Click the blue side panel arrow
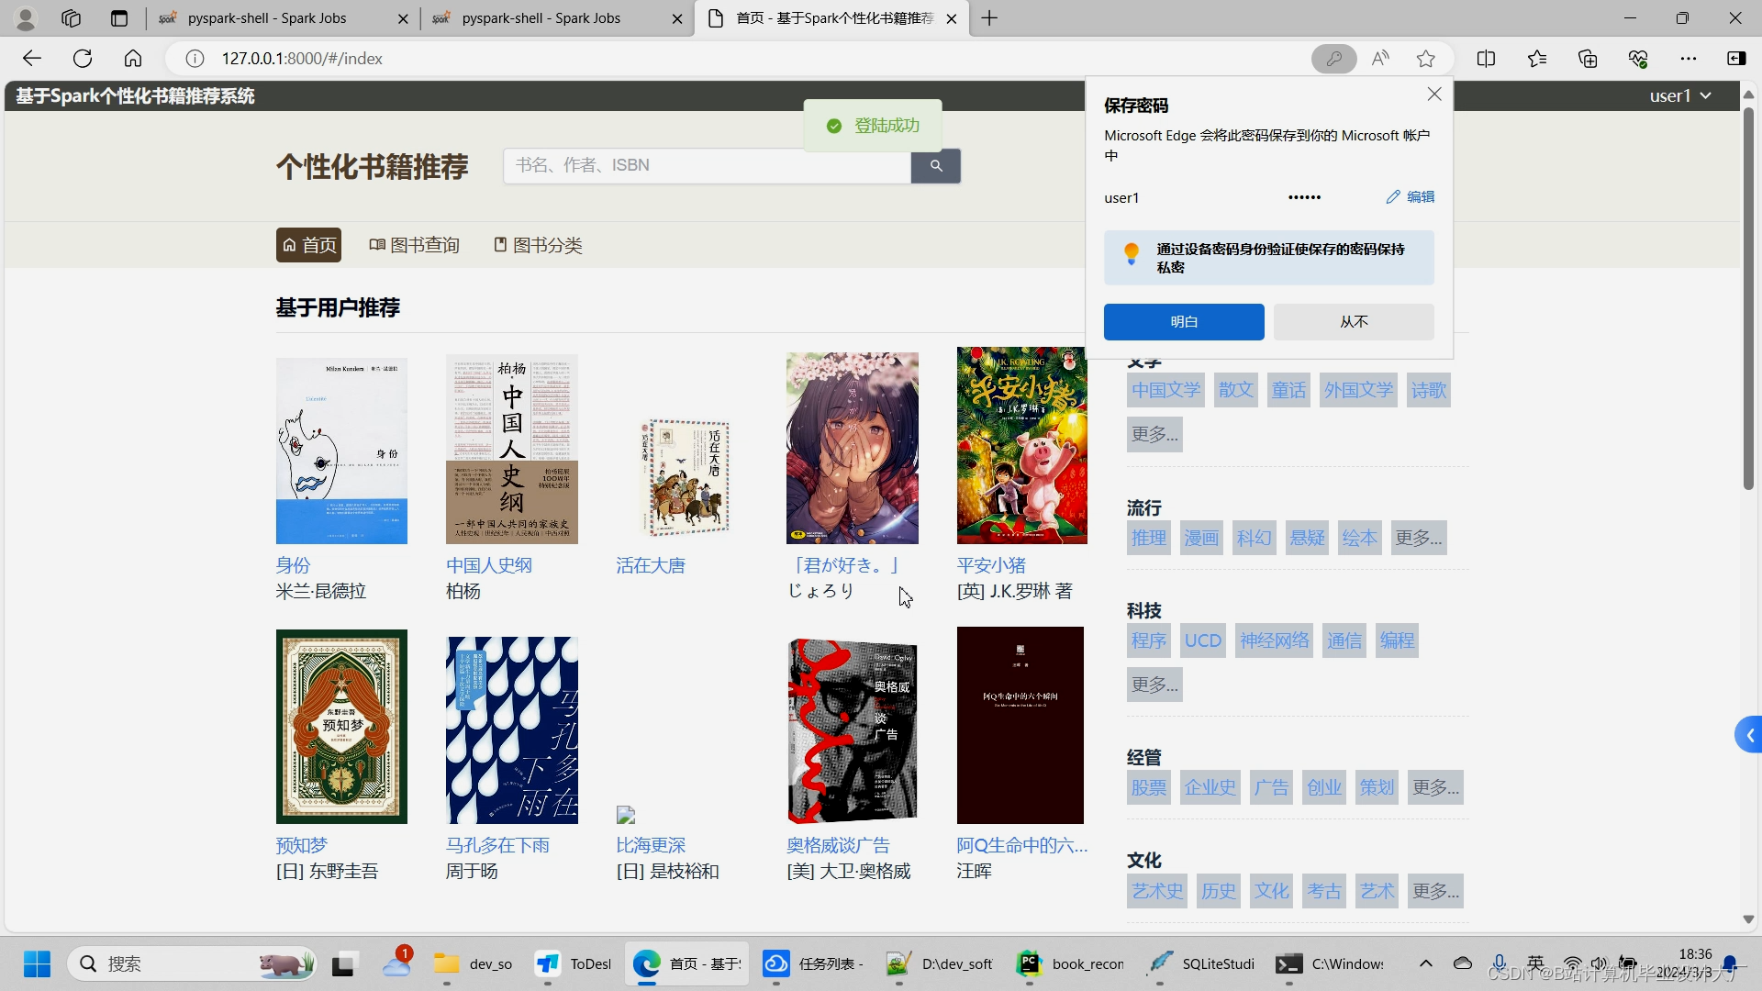1762x991 pixels. (x=1749, y=735)
